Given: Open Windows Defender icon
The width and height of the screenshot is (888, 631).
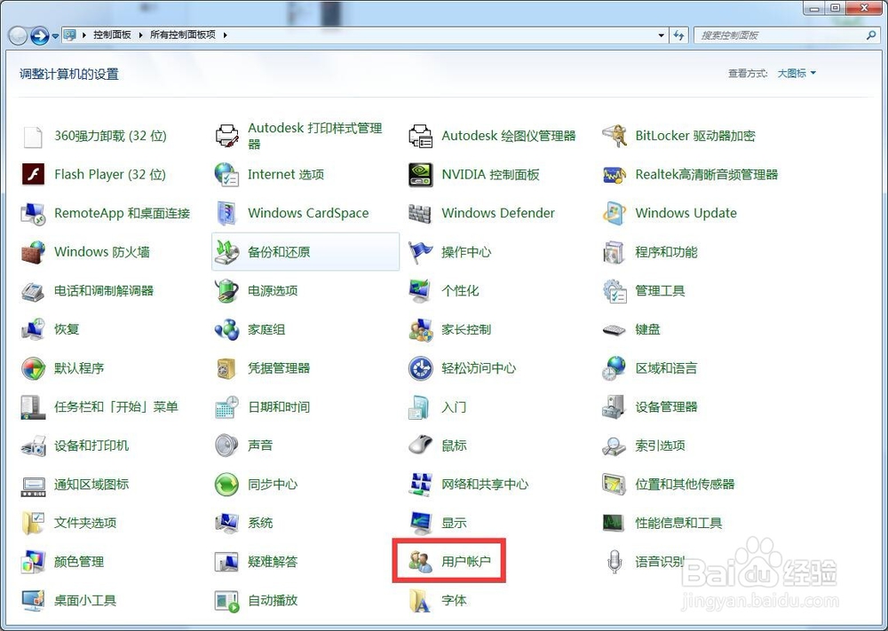Looking at the screenshot, I should pos(420,213).
